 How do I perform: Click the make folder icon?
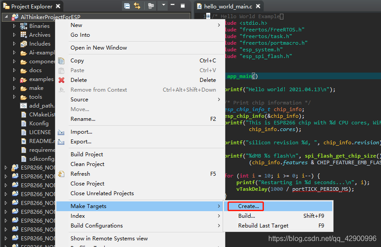click(x=24, y=88)
